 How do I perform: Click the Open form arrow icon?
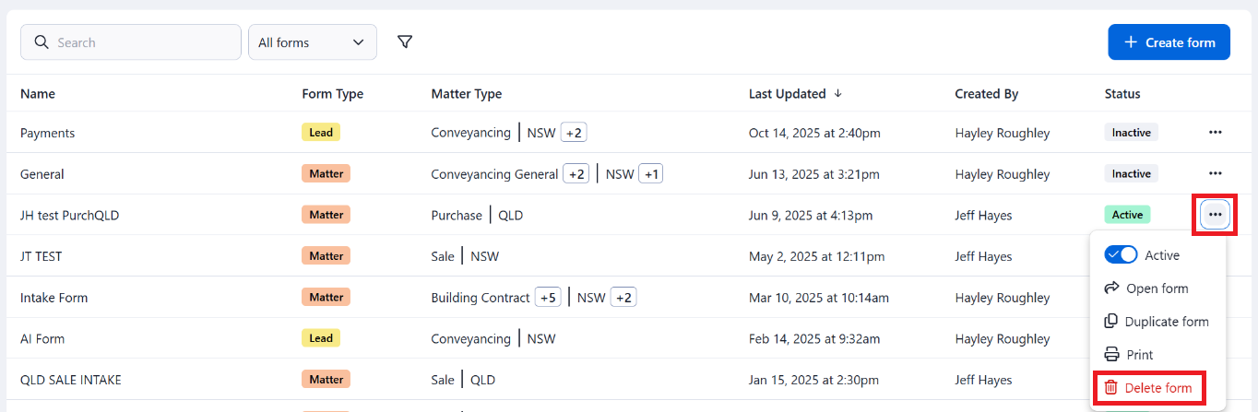coord(1111,288)
